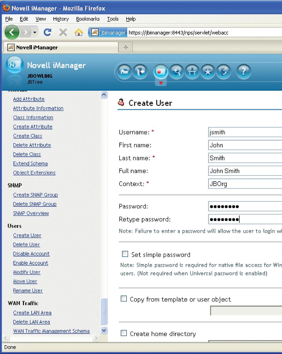This screenshot has width=282, height=354.
Task: Open the back/forward history dropdown arrow
Action: coord(35,33)
